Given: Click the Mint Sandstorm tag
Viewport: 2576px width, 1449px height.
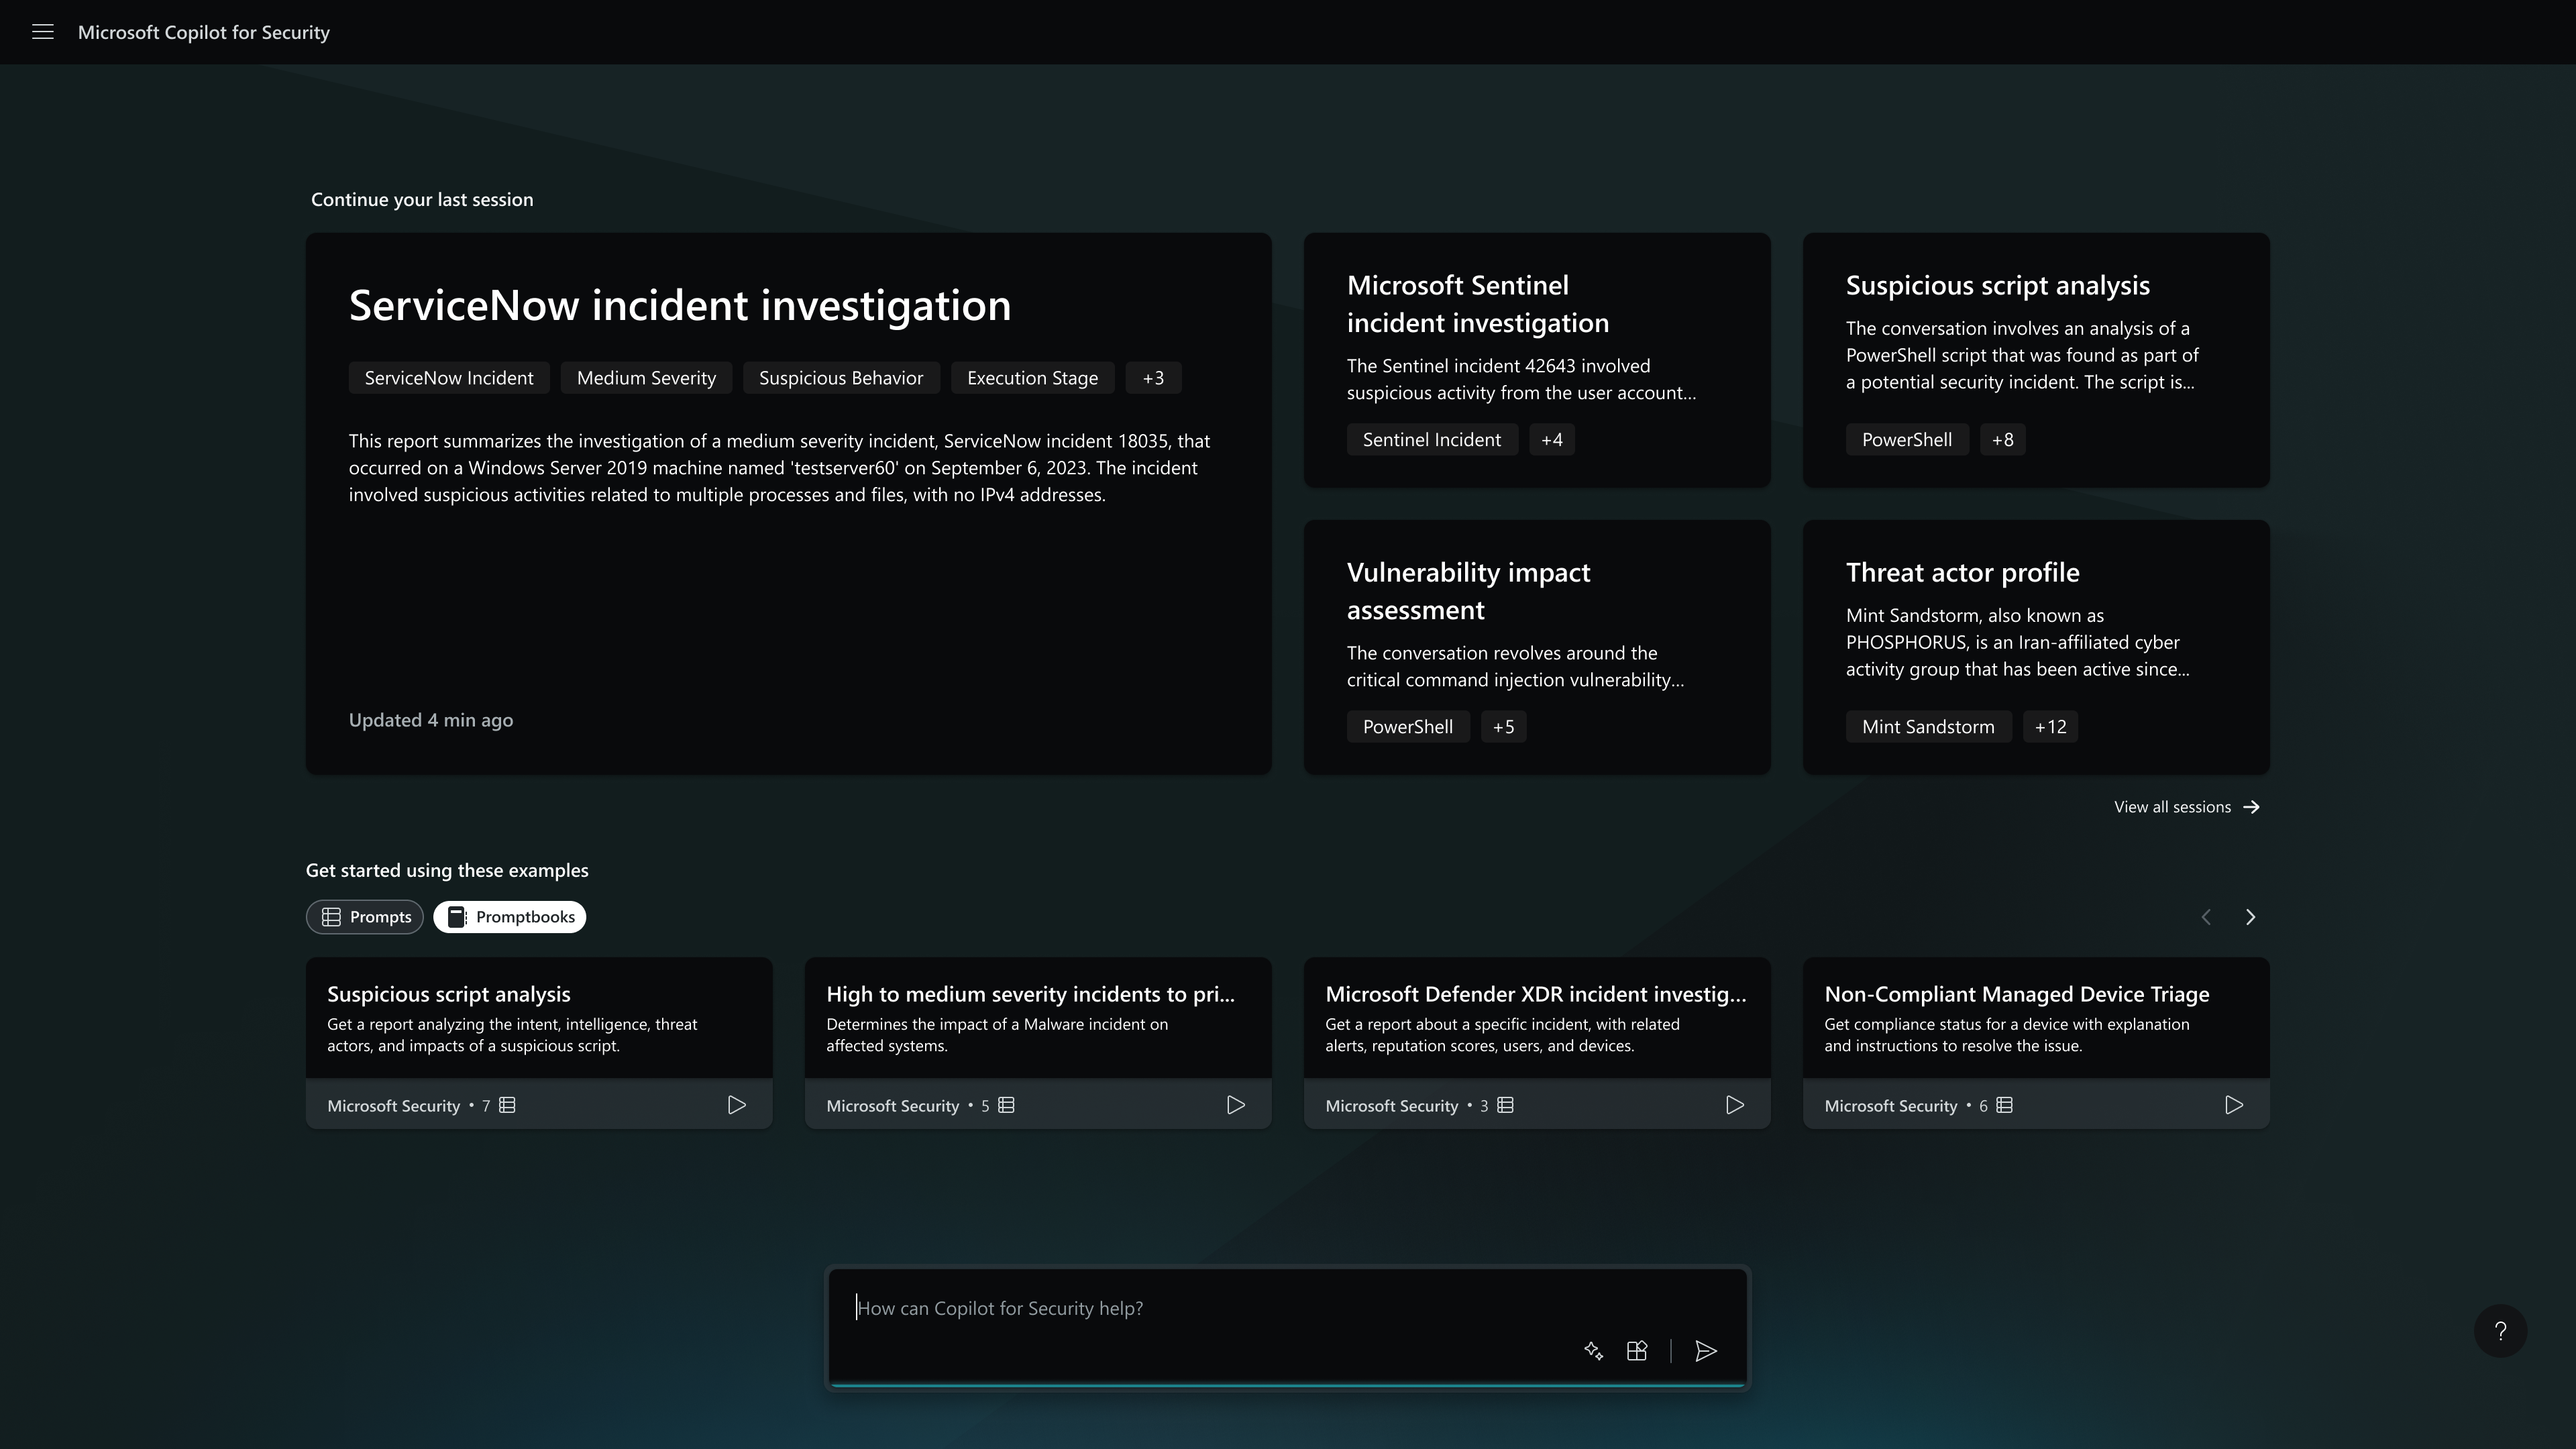Looking at the screenshot, I should click(x=1927, y=727).
